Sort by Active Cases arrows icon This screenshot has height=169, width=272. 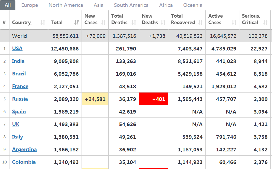point(234,22)
